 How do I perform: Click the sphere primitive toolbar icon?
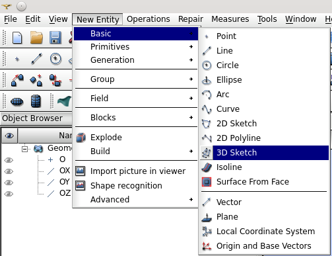point(17,102)
